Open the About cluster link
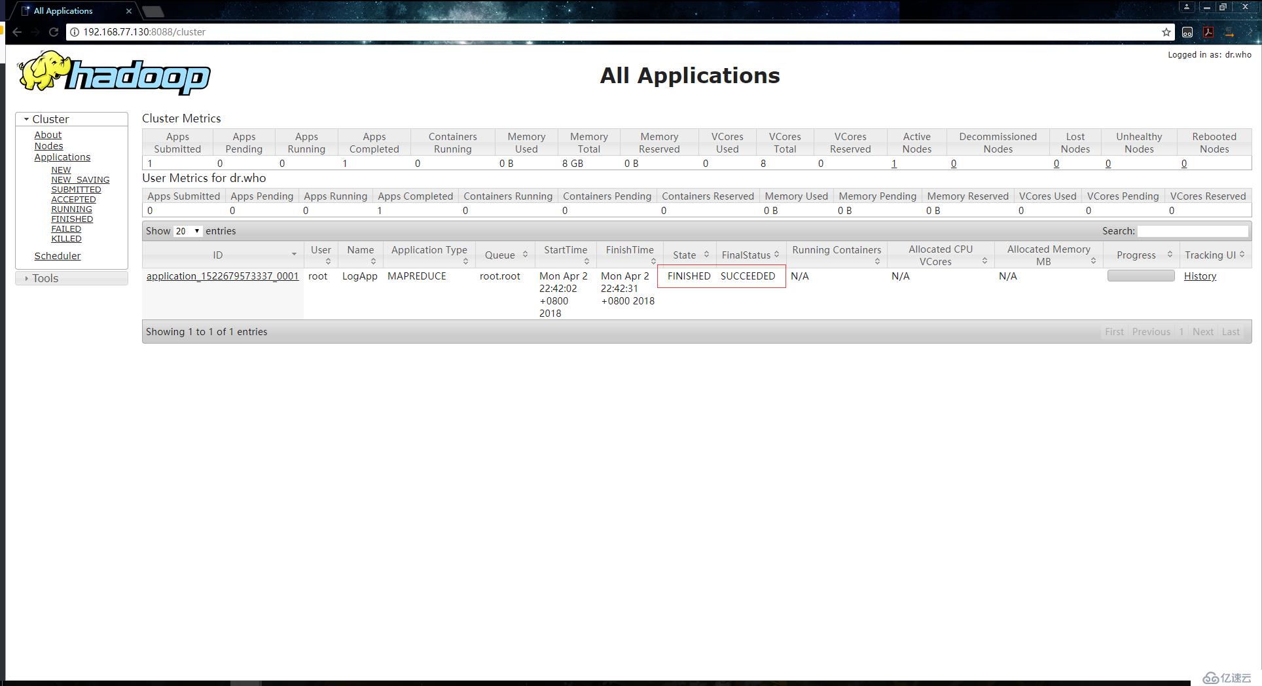Viewport: 1262px width, 686px height. [48, 135]
